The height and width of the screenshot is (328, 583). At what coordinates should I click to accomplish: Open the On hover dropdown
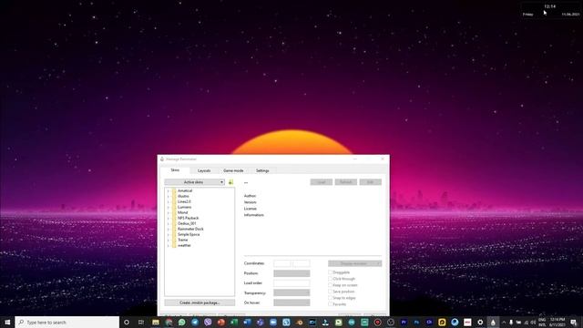click(x=291, y=302)
